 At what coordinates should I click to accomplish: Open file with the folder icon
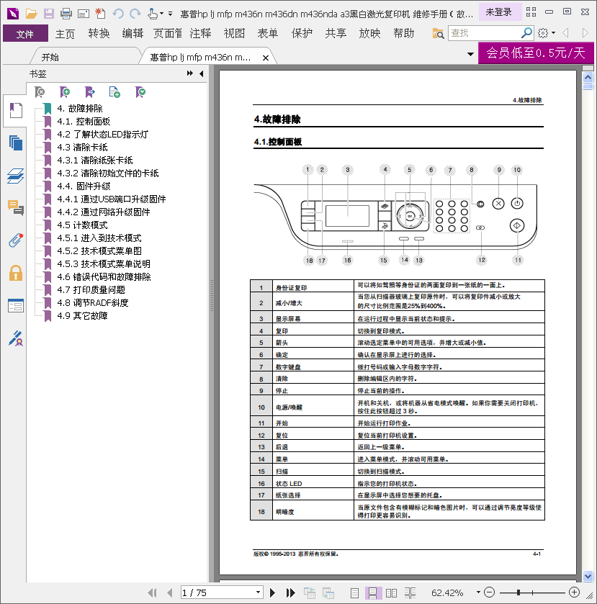click(x=31, y=14)
